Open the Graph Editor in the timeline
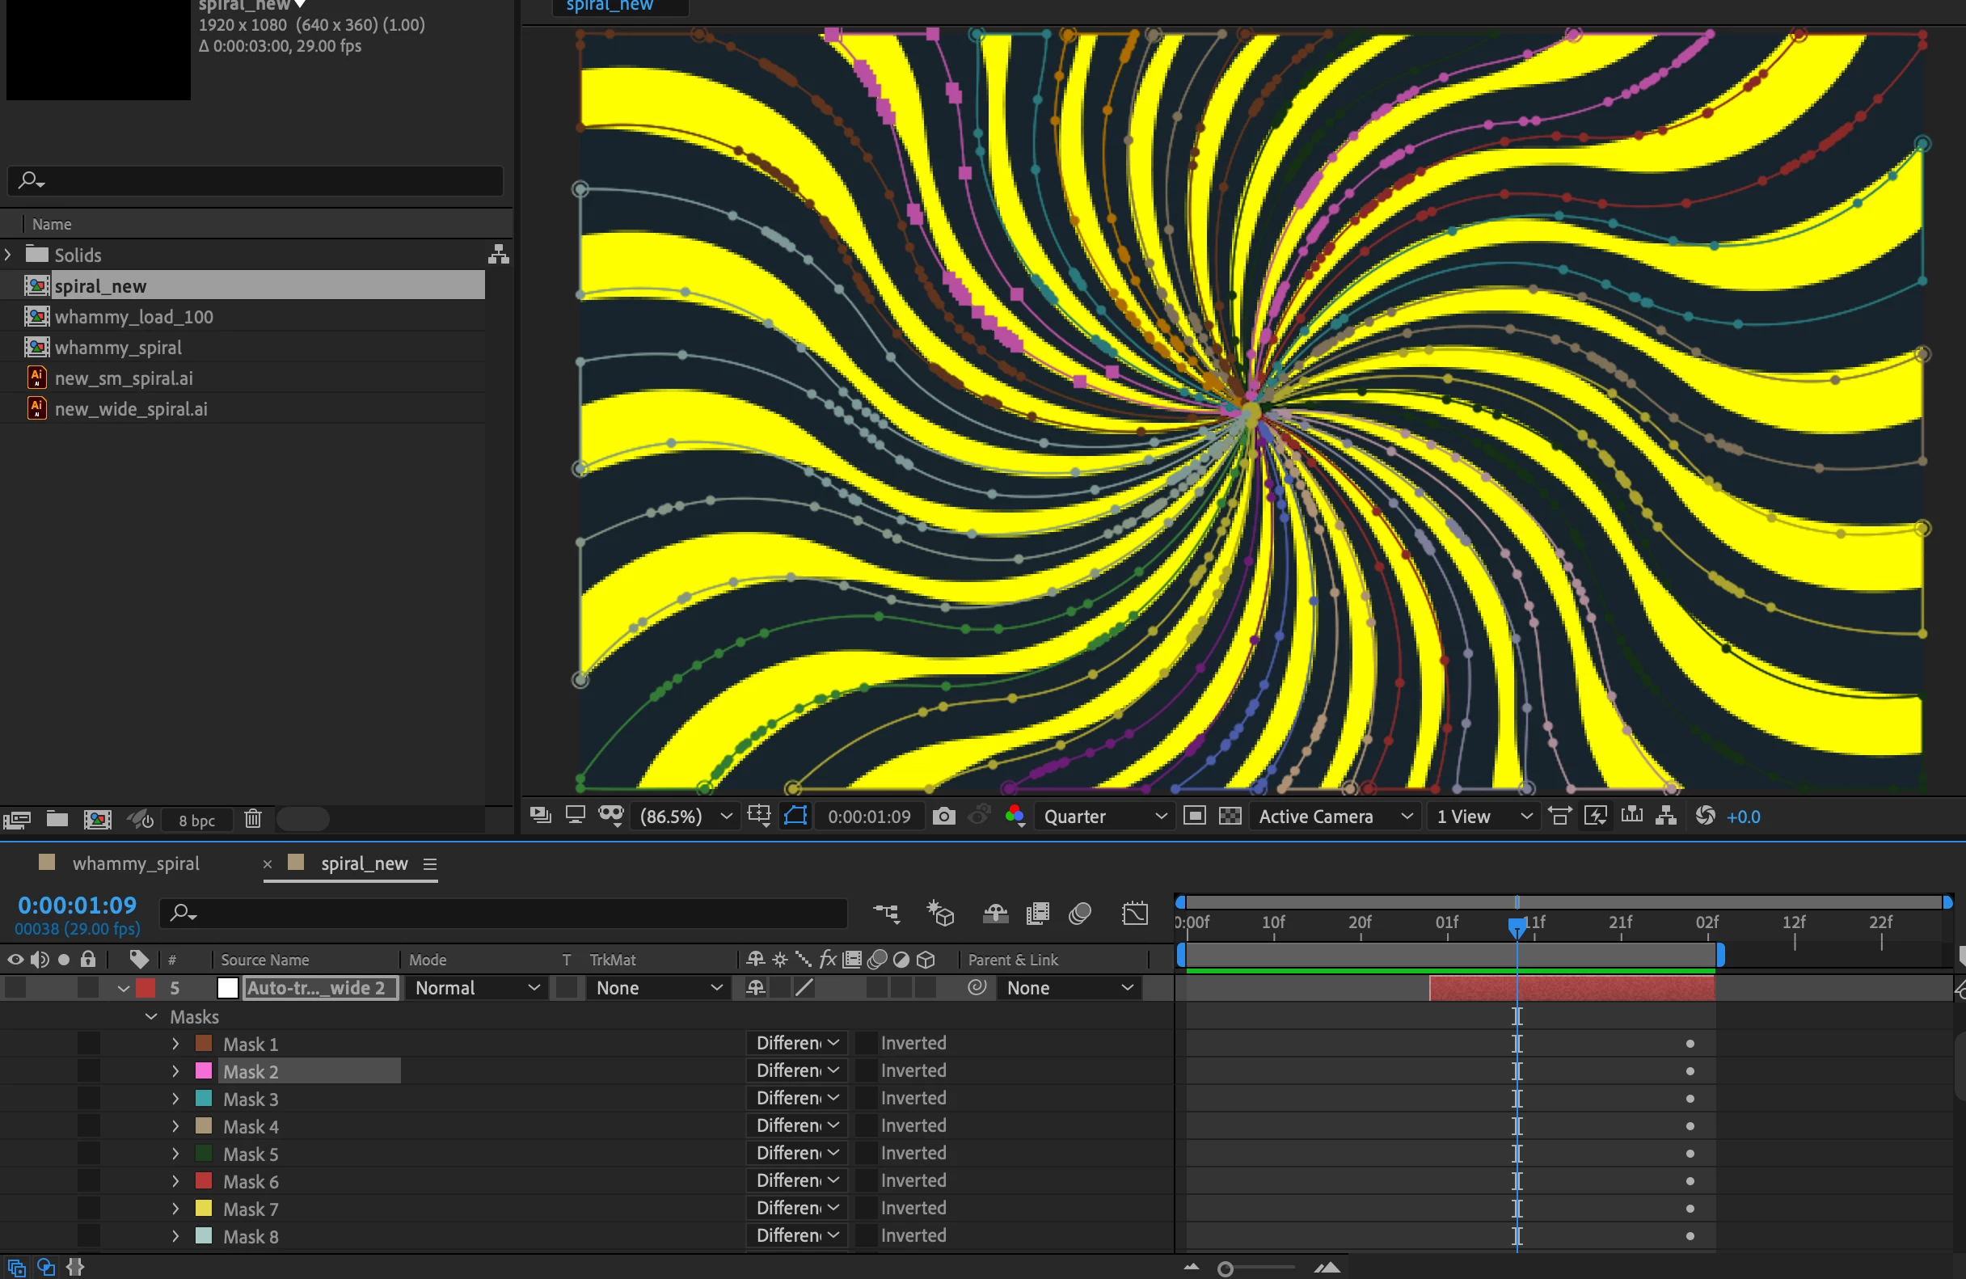 [x=1135, y=913]
